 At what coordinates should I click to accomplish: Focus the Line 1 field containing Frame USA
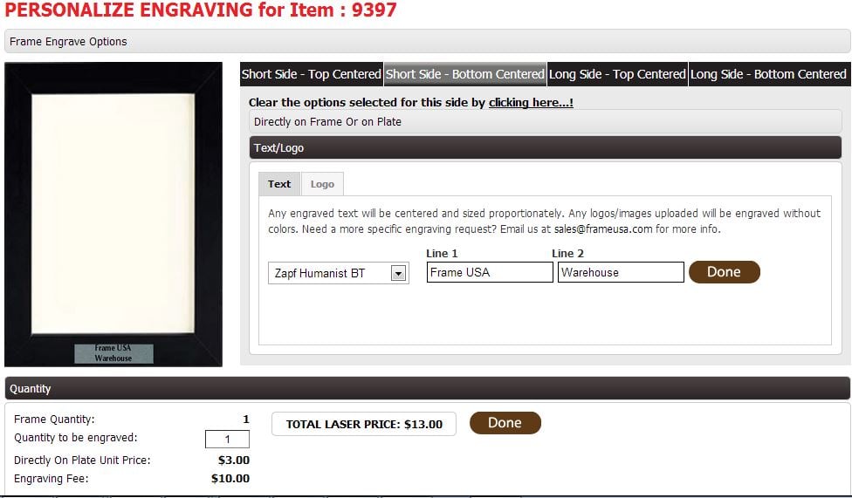click(x=490, y=273)
